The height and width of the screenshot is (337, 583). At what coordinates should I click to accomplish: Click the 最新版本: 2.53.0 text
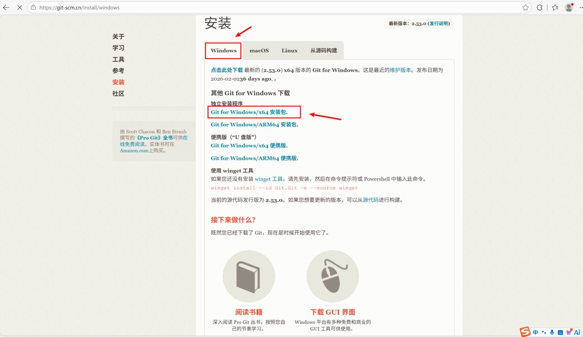407,23
